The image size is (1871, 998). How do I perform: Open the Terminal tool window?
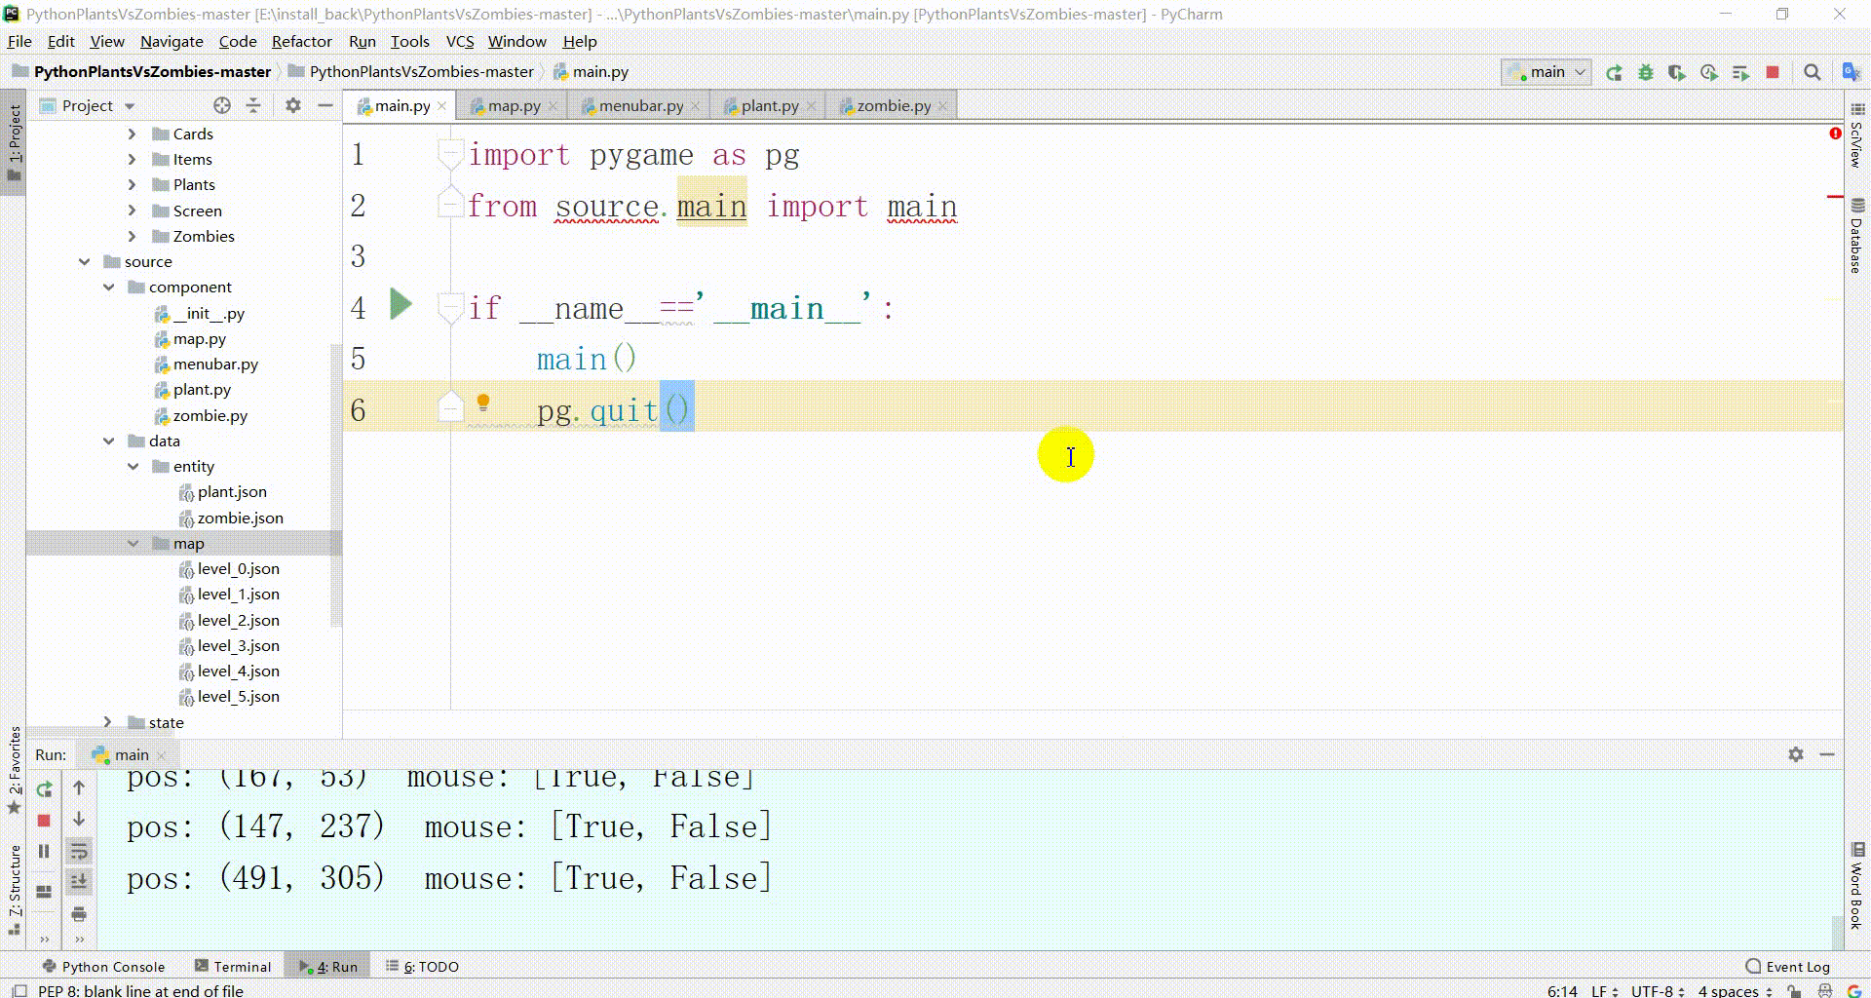[233, 966]
